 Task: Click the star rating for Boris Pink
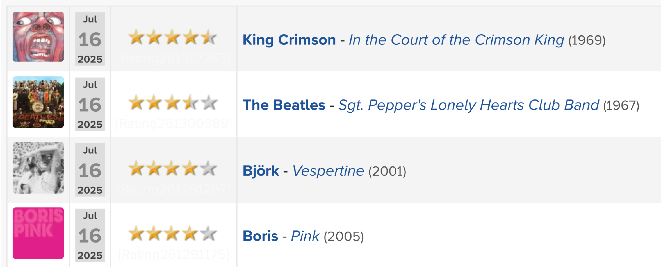pyautogui.click(x=173, y=233)
